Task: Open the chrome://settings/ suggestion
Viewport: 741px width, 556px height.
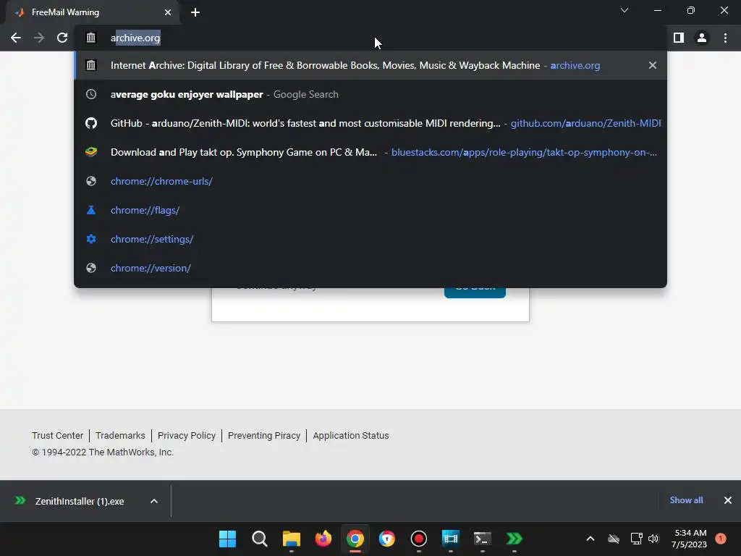Action: pyautogui.click(x=370, y=239)
